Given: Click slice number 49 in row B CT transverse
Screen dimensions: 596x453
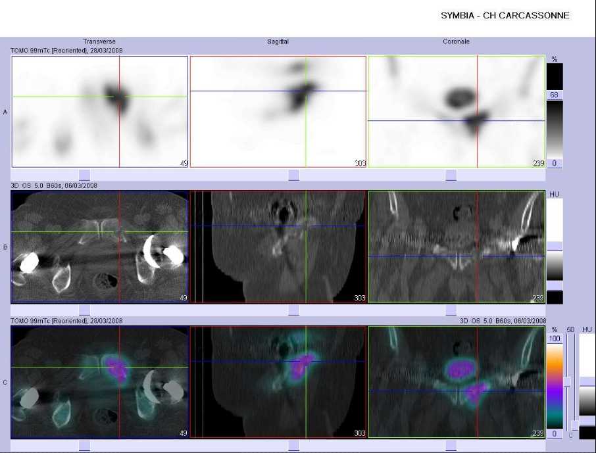Looking at the screenshot, I should (x=184, y=298).
